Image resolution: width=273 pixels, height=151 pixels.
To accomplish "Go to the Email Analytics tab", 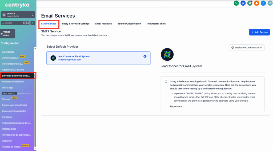I will tap(103, 24).
